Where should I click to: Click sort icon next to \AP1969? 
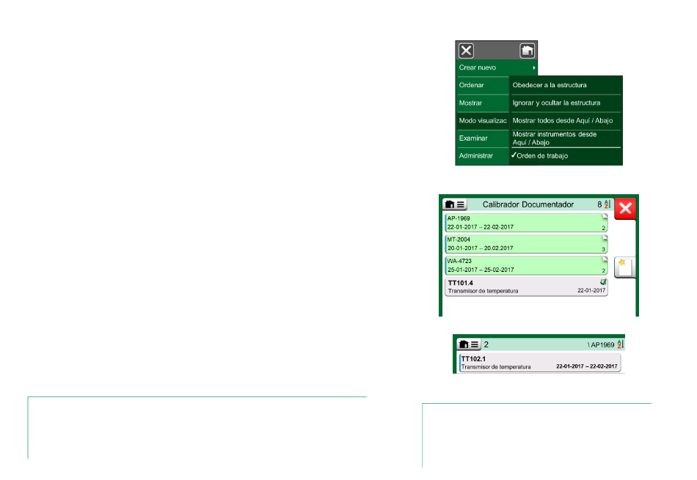pos(621,344)
